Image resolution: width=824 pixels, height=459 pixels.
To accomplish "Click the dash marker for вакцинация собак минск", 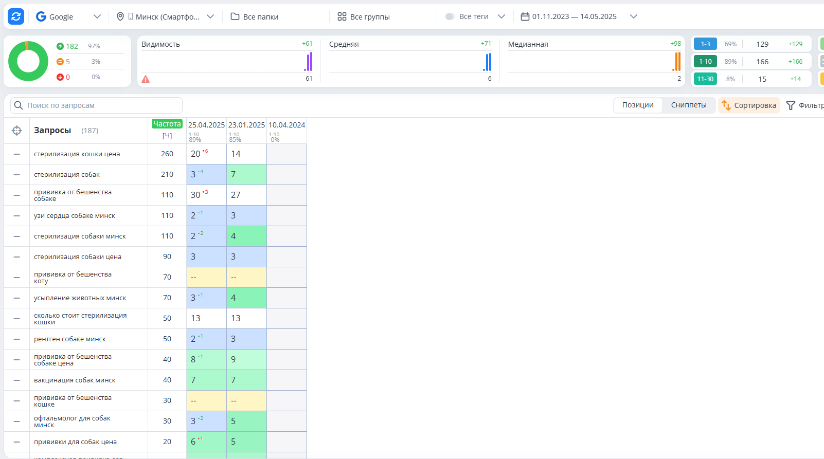I will (x=17, y=380).
